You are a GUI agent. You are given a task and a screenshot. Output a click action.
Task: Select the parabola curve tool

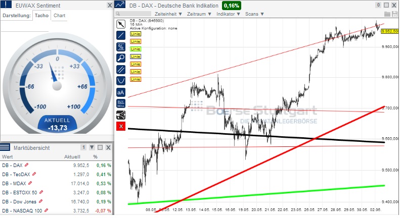point(121,81)
